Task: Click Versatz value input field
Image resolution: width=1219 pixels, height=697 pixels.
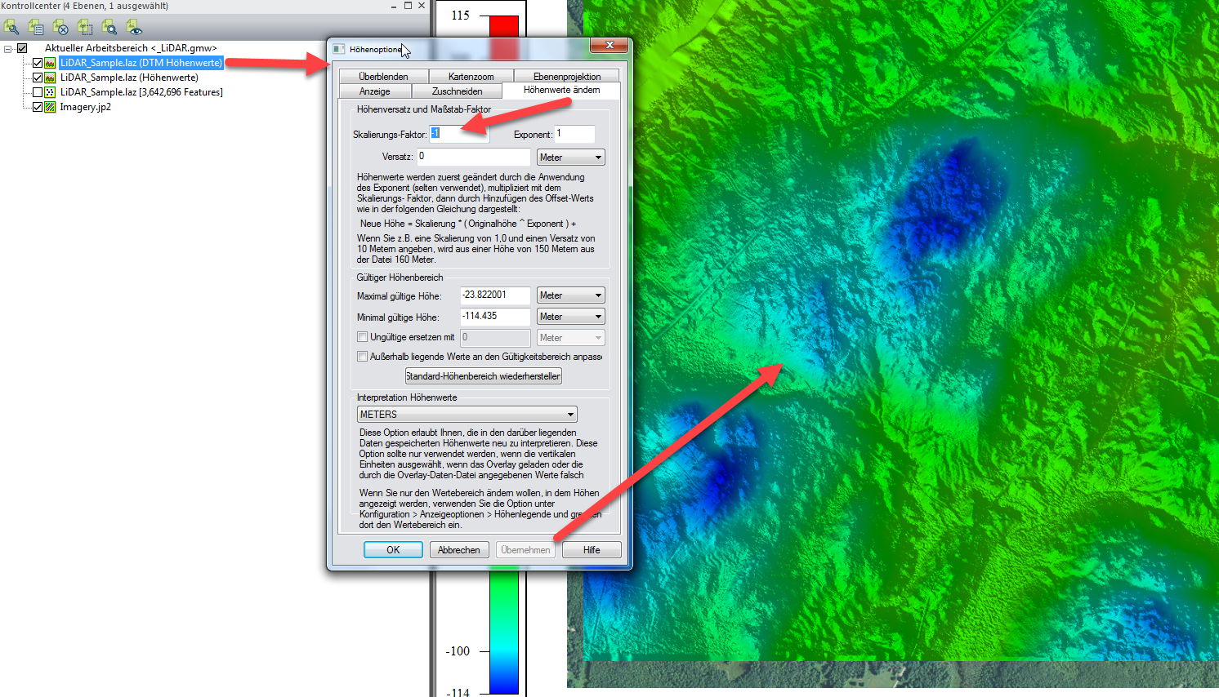Action: (x=474, y=157)
